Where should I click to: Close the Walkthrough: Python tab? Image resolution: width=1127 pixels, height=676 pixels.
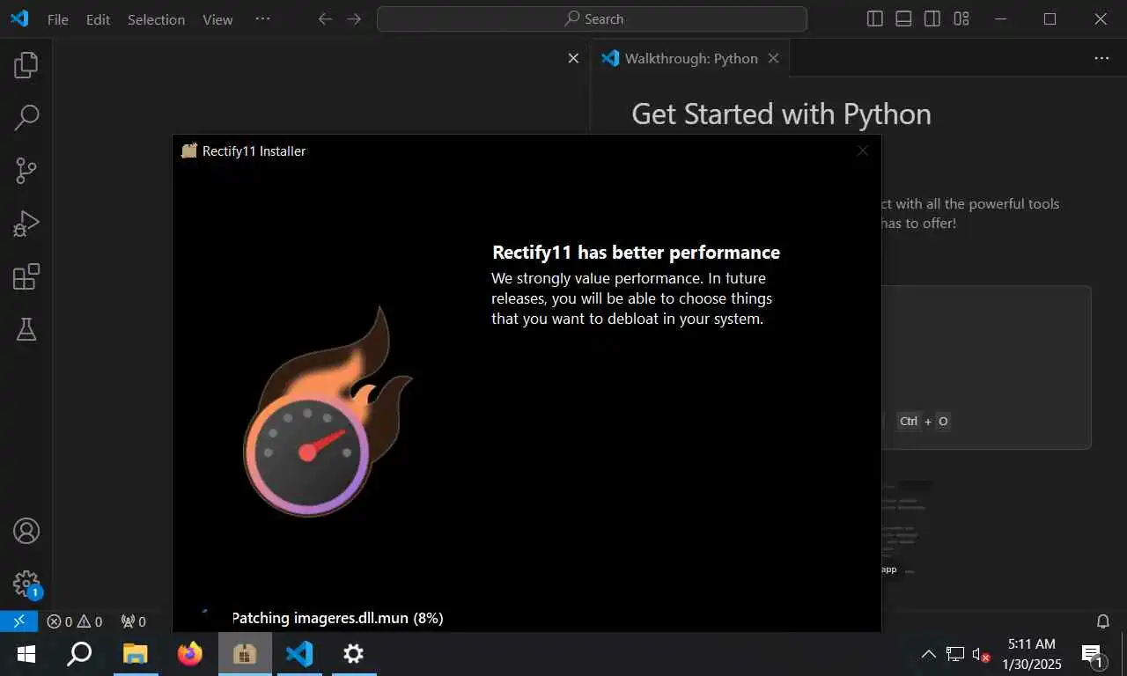coord(773,58)
